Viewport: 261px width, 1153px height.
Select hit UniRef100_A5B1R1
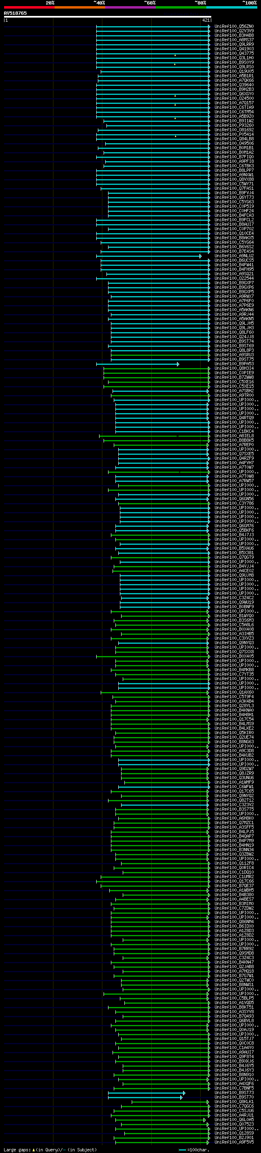[234, 76]
